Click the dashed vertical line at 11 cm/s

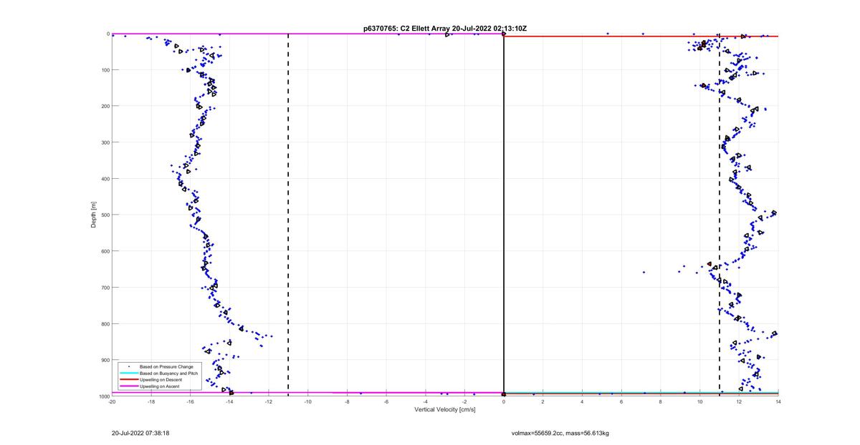click(720, 215)
